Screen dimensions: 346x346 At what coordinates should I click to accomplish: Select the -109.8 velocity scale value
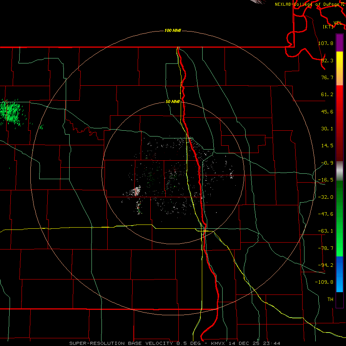click(324, 282)
